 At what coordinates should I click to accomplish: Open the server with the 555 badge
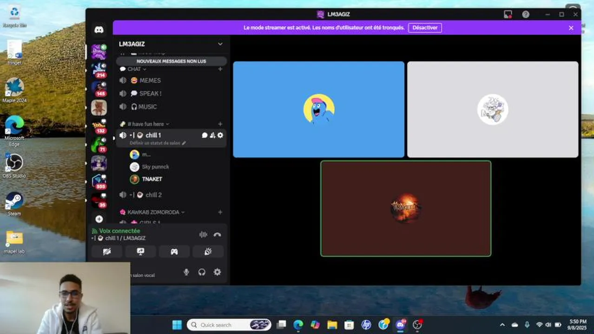pyautogui.click(x=99, y=181)
